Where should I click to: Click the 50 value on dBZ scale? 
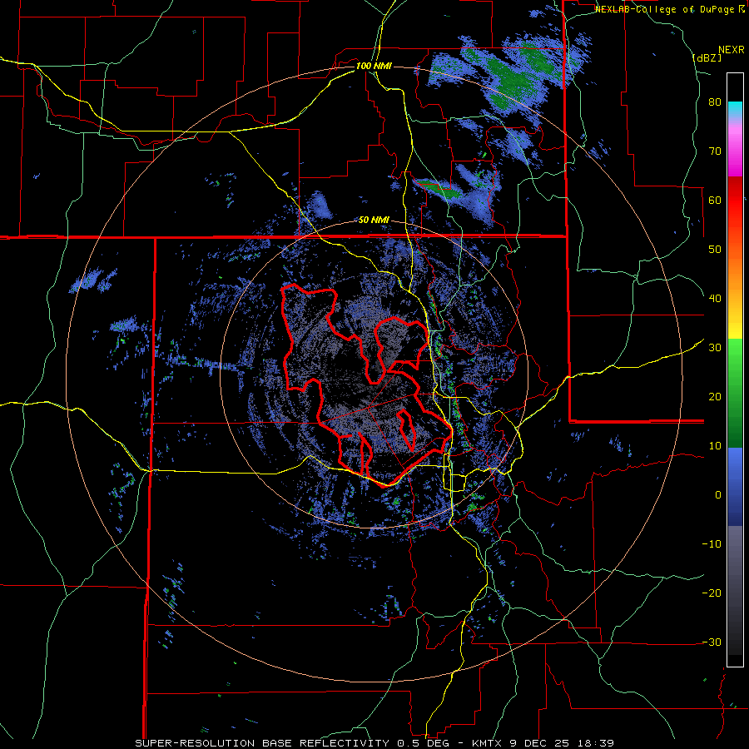click(x=715, y=250)
